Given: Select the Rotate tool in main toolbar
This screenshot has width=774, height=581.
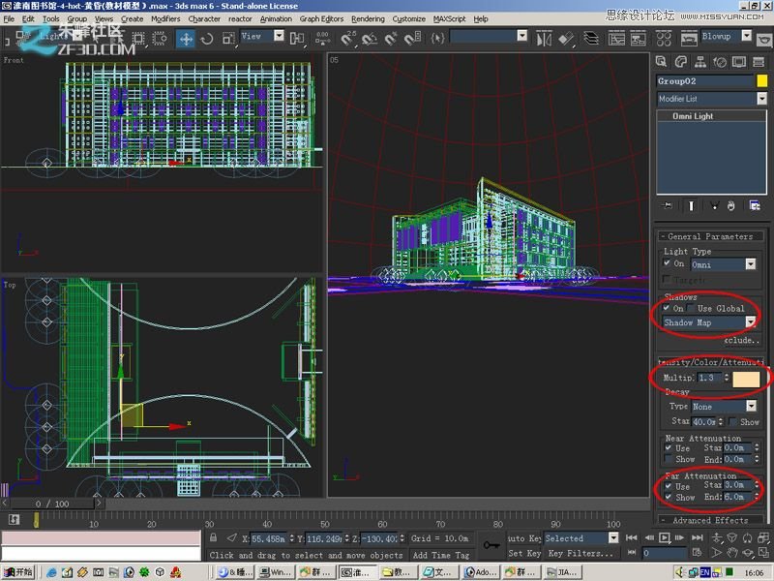Looking at the screenshot, I should tap(206, 39).
